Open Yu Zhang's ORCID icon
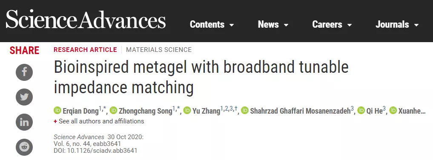 coord(187,110)
